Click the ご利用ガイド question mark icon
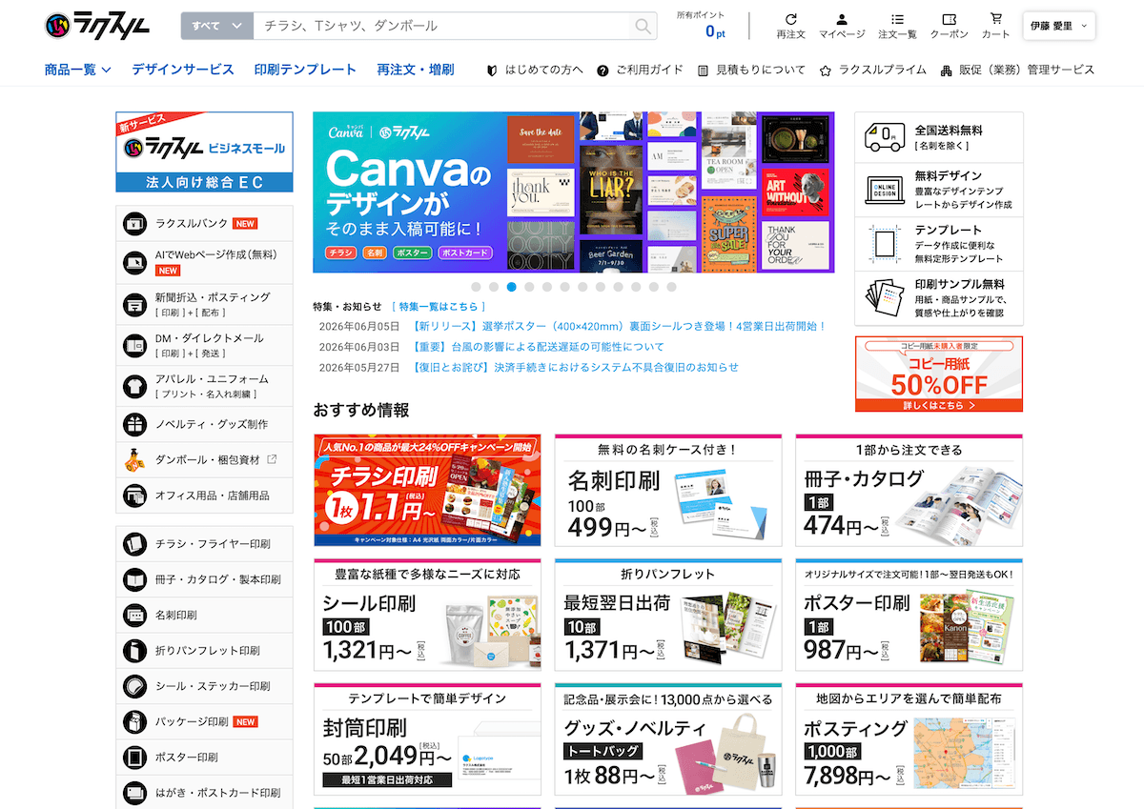 [x=603, y=71]
